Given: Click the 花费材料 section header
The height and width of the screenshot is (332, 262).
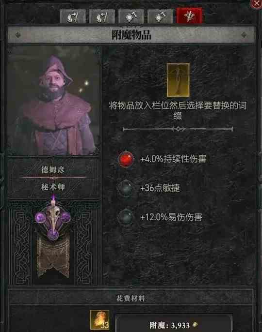Looking at the screenshot, I should coord(131,298).
